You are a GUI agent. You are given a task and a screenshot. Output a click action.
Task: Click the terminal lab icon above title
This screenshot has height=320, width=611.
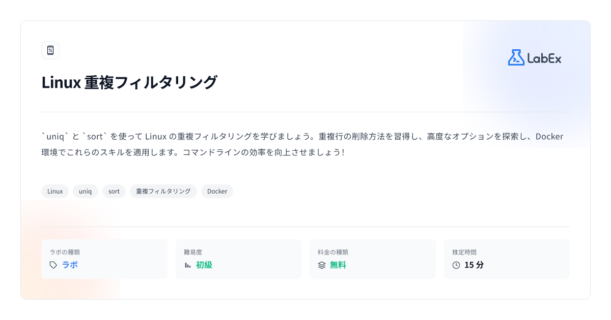(50, 50)
